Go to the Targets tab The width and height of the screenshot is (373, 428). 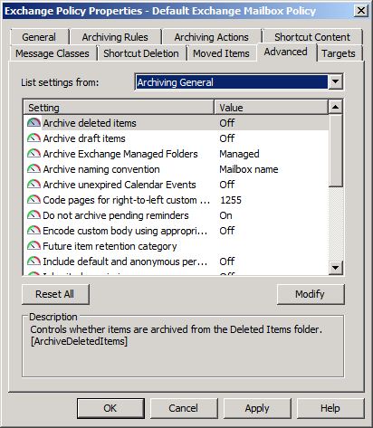pos(339,53)
